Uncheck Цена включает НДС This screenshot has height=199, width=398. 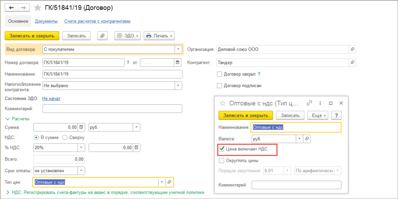tap(221, 150)
